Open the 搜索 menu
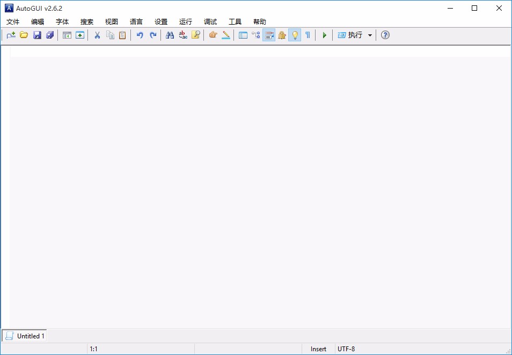The height and width of the screenshot is (355, 512). coord(87,22)
